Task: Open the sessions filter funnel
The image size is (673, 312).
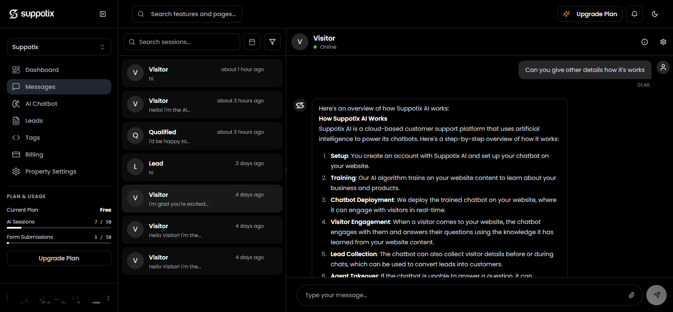Action: coord(272,42)
